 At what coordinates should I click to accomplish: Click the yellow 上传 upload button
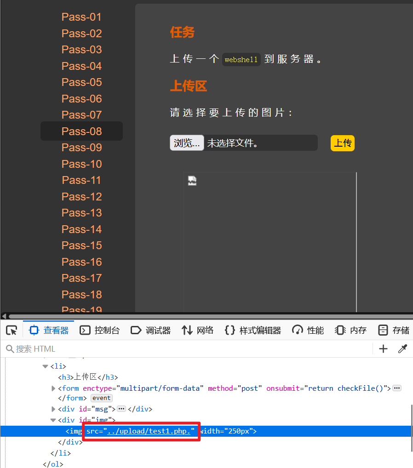point(343,143)
